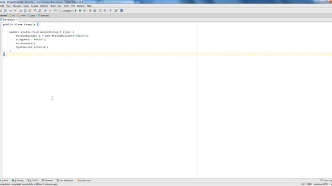Image resolution: width=332 pixels, height=186 pixels.
Task: Switch to the Example.java editor tab
Action: pos(9,20)
